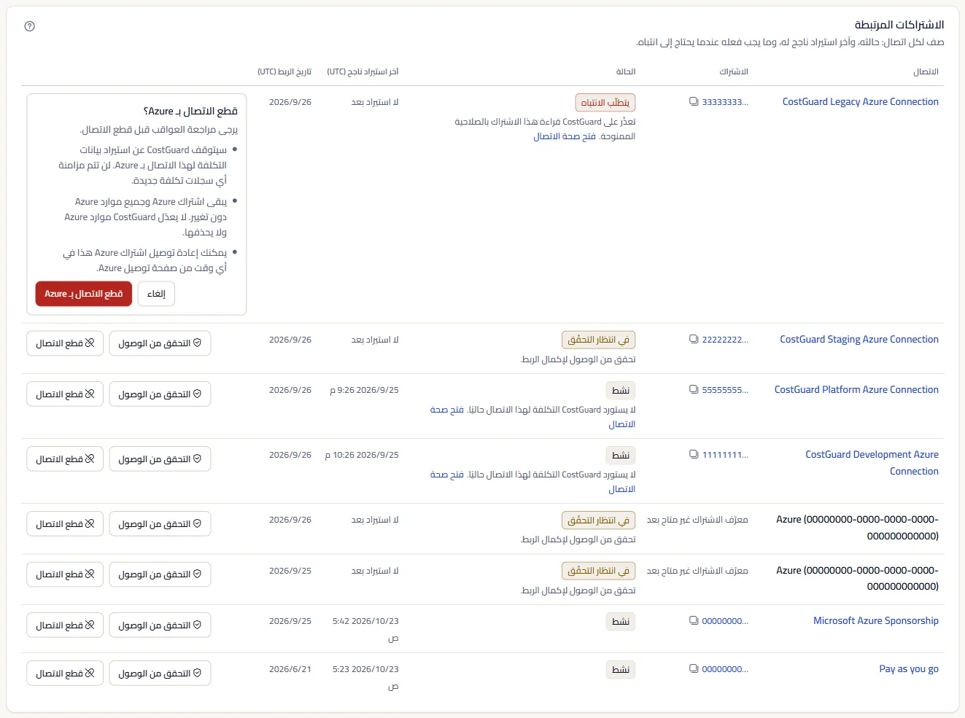Click "فتح صحة الاتصال" in CostGuard Legacy row
Image resolution: width=965 pixels, height=718 pixels.
click(565, 136)
